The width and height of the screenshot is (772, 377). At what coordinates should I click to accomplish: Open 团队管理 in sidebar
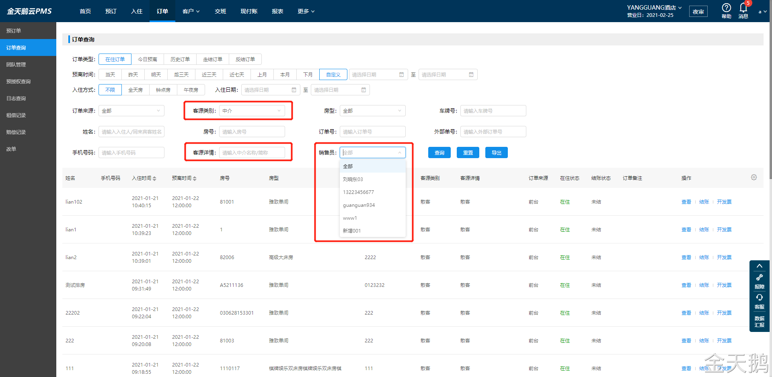28,64
